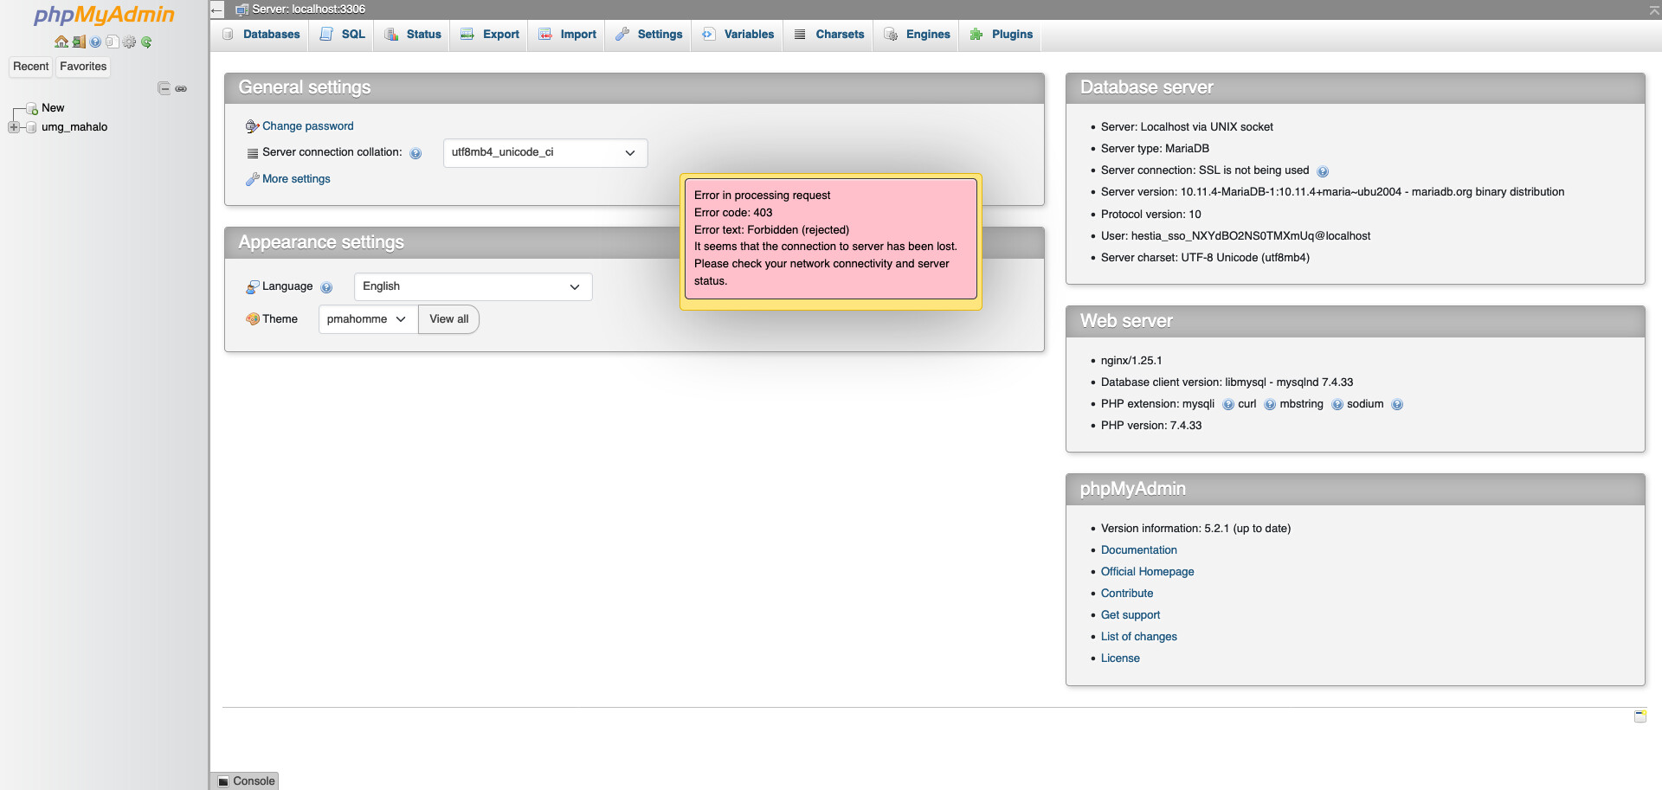Open the Import tab
The image size is (1662, 790).
click(568, 35)
